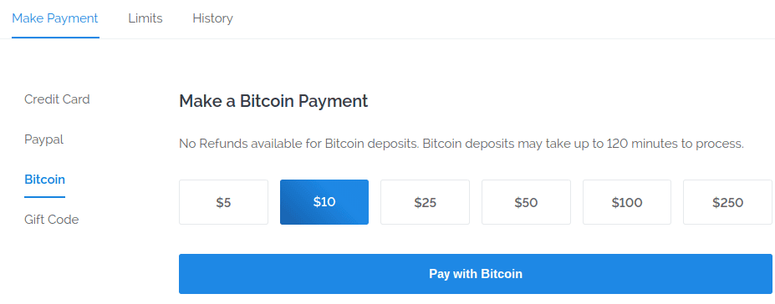Open the Limits tab
775x304 pixels.
tap(145, 18)
